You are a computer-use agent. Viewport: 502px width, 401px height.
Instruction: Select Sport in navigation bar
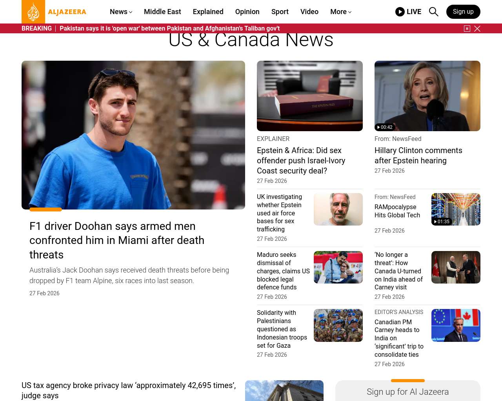pos(280,12)
